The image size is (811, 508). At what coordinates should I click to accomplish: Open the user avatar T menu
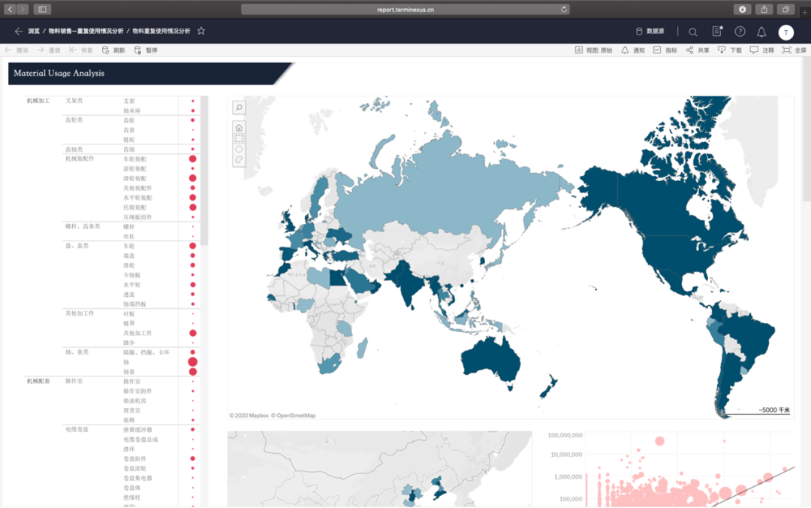click(x=785, y=32)
